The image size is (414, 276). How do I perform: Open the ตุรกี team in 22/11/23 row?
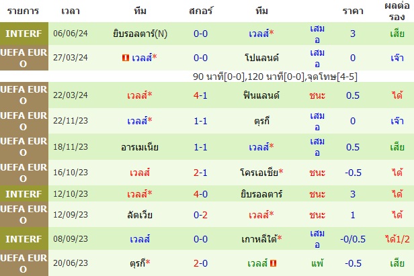[261, 121]
